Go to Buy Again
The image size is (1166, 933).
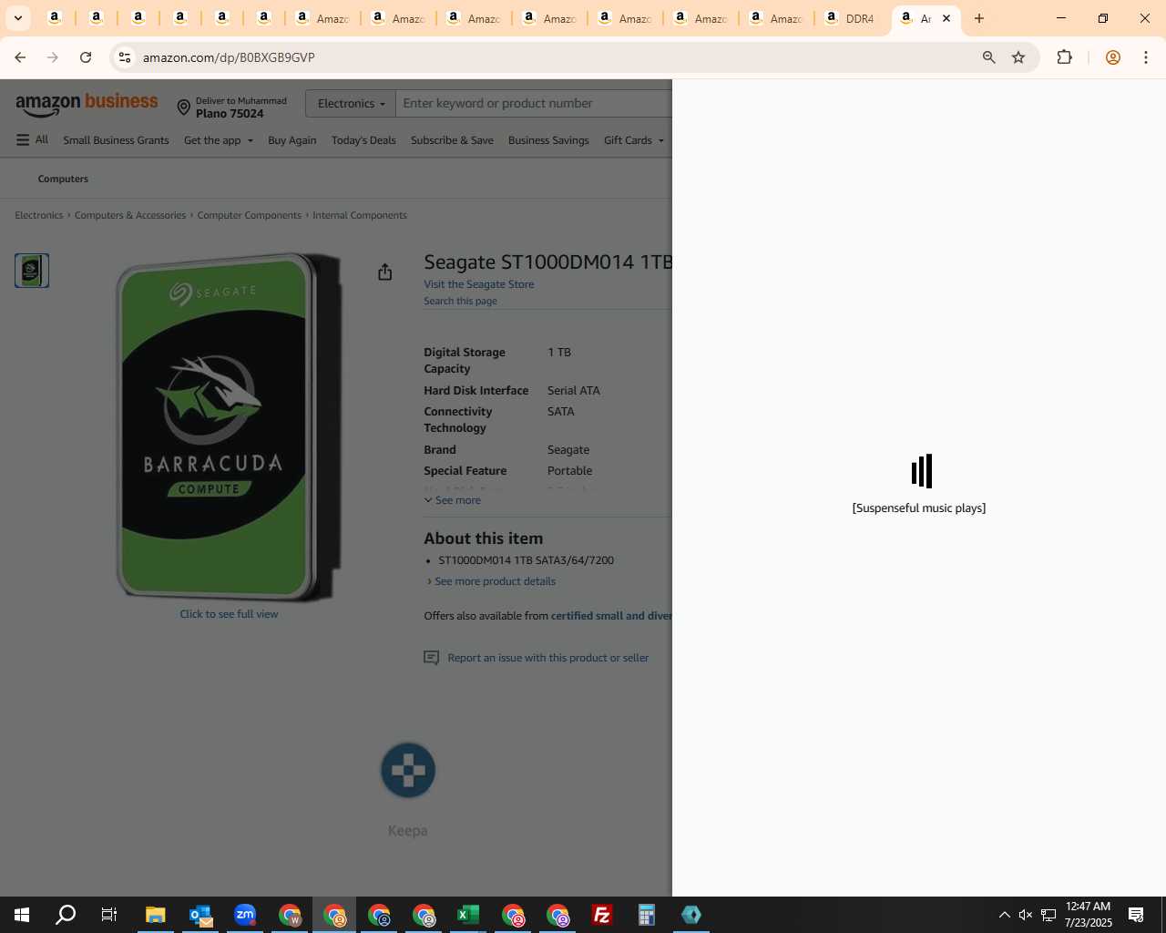(292, 140)
